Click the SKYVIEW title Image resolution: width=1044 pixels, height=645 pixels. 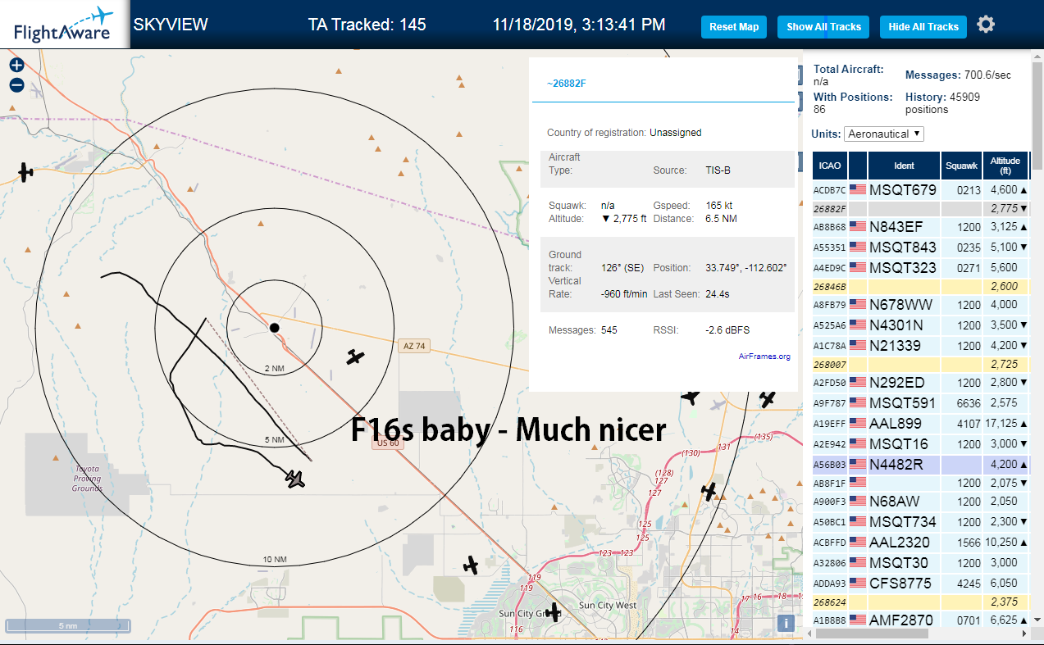coord(171,25)
